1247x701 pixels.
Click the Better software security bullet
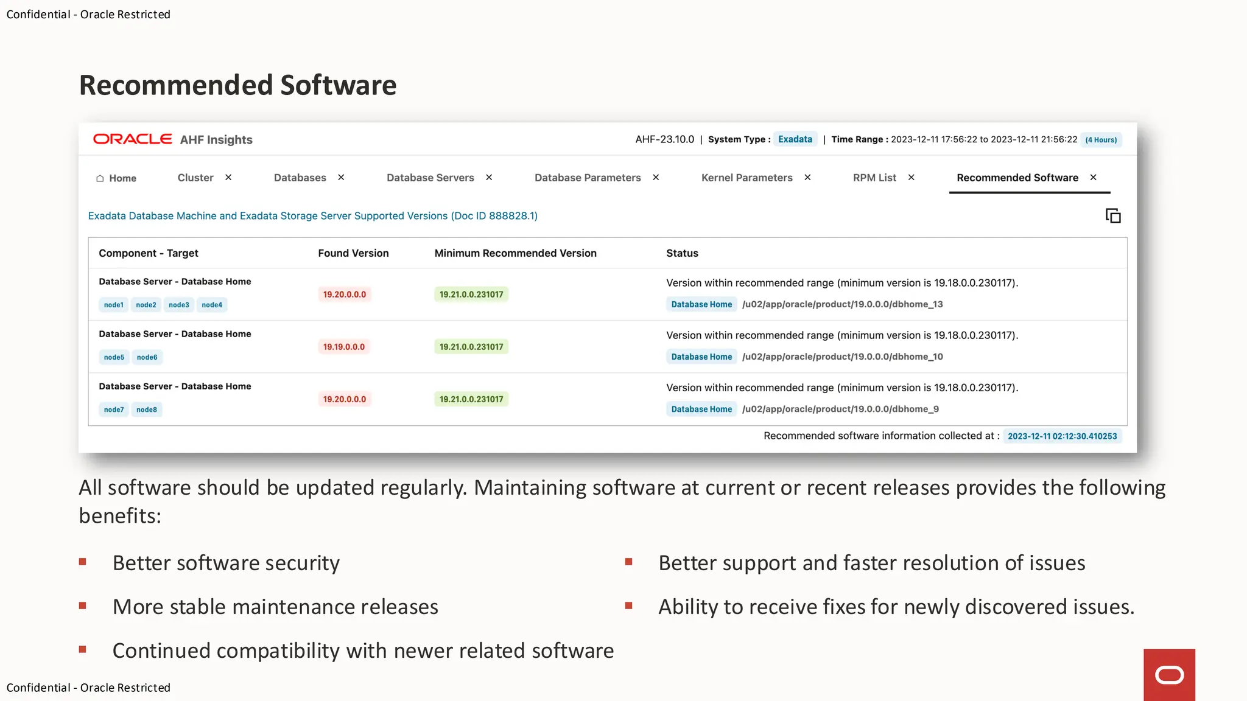pyautogui.click(x=226, y=563)
